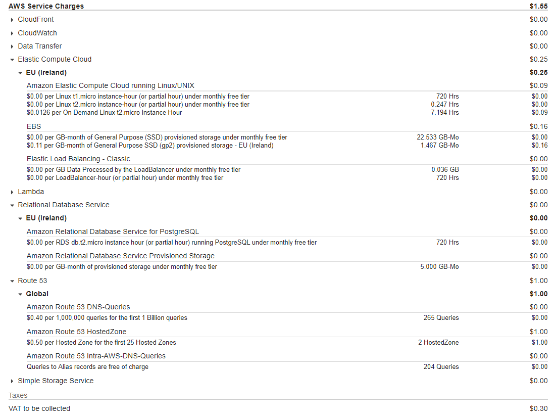Click the CloudFront service label
This screenshot has width=556, height=419.
(36, 20)
